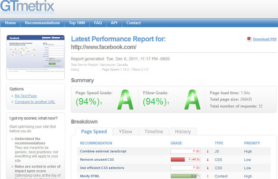This screenshot has height=179, width=278.
Task: Click the F (46.9) grade bar for Remove unused CSS
Action: (185, 159)
